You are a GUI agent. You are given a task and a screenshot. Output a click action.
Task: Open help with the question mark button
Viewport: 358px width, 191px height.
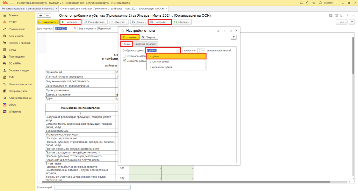click(234, 37)
